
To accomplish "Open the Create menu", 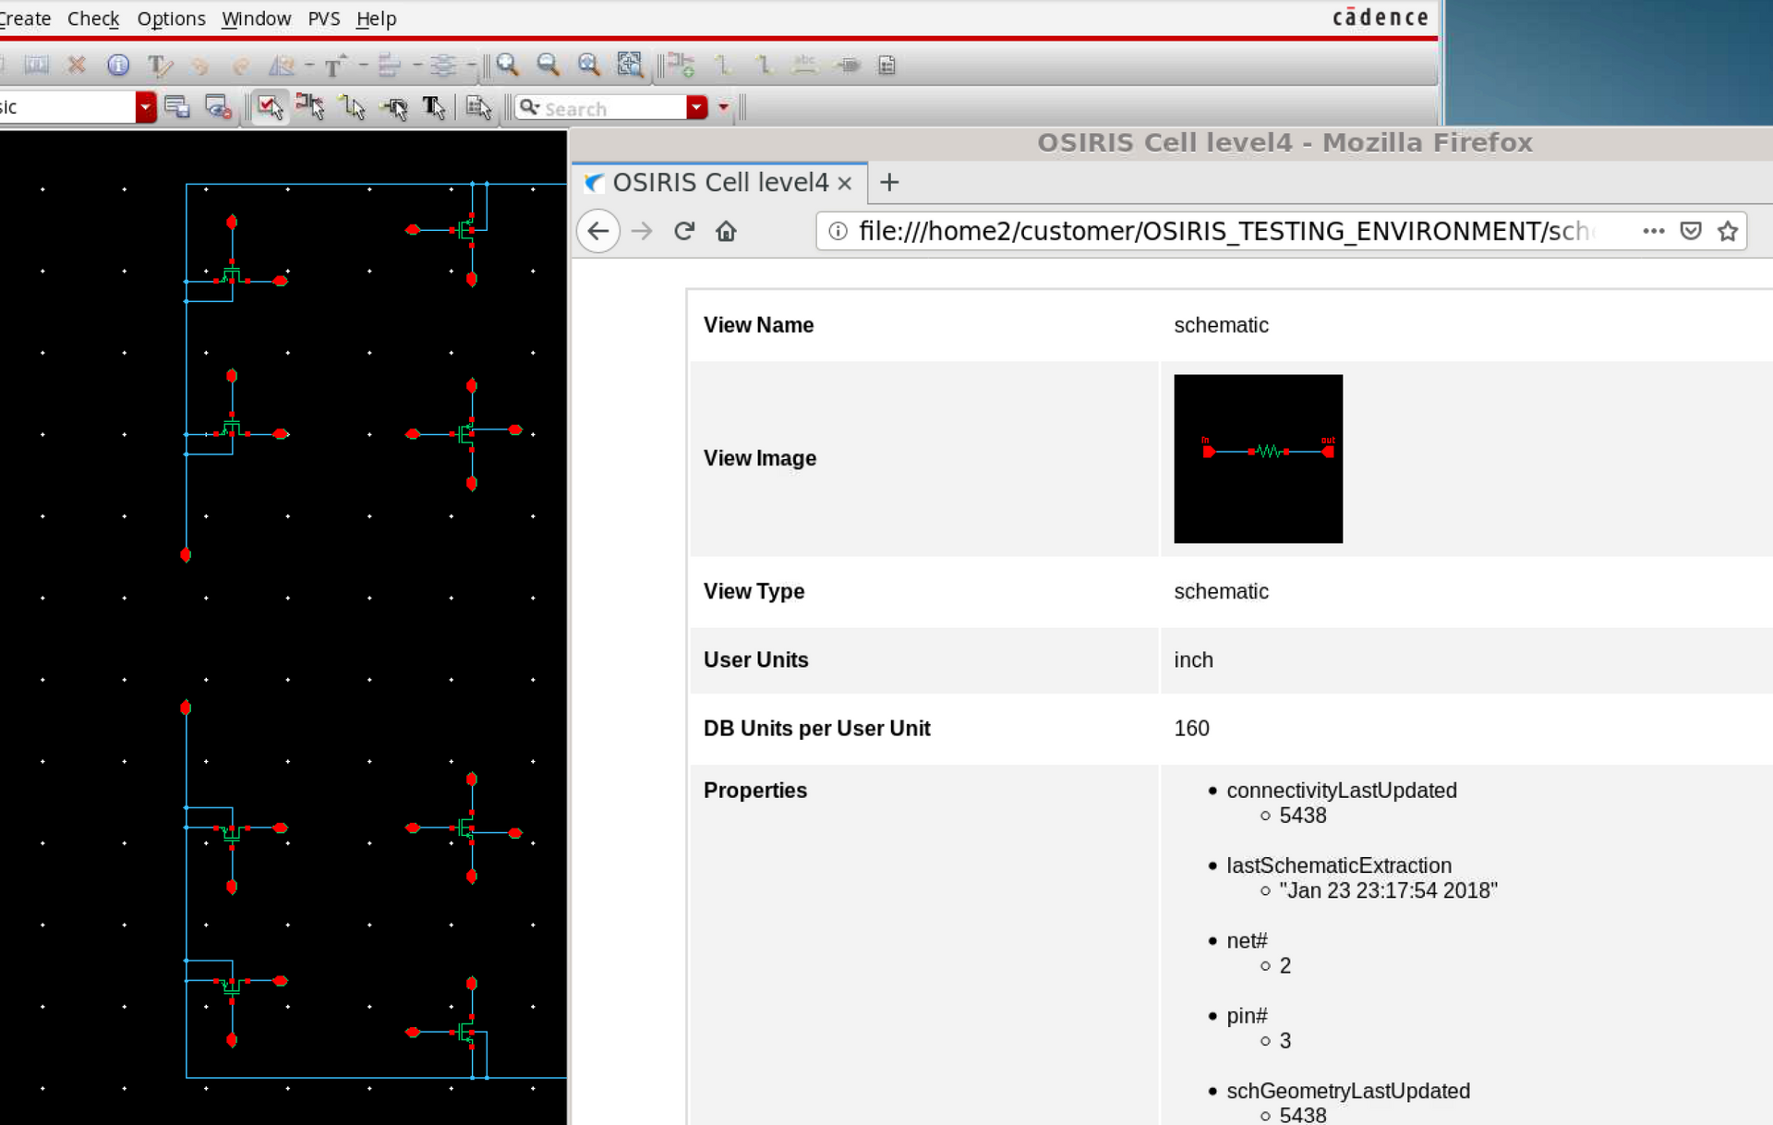I will pos(25,18).
